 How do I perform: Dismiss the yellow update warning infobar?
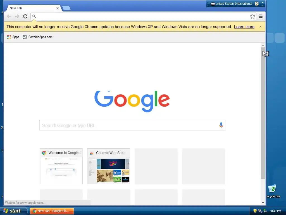click(x=261, y=27)
